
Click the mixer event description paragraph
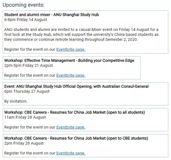tap(81, 34)
